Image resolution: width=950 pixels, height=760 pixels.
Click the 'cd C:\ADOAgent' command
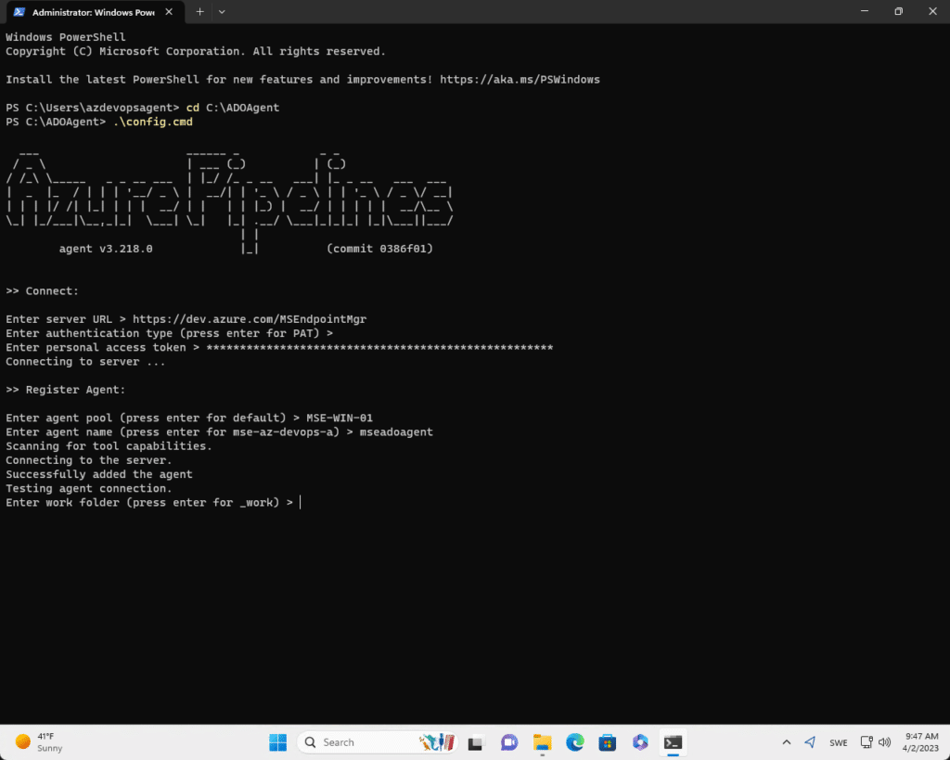pos(233,108)
